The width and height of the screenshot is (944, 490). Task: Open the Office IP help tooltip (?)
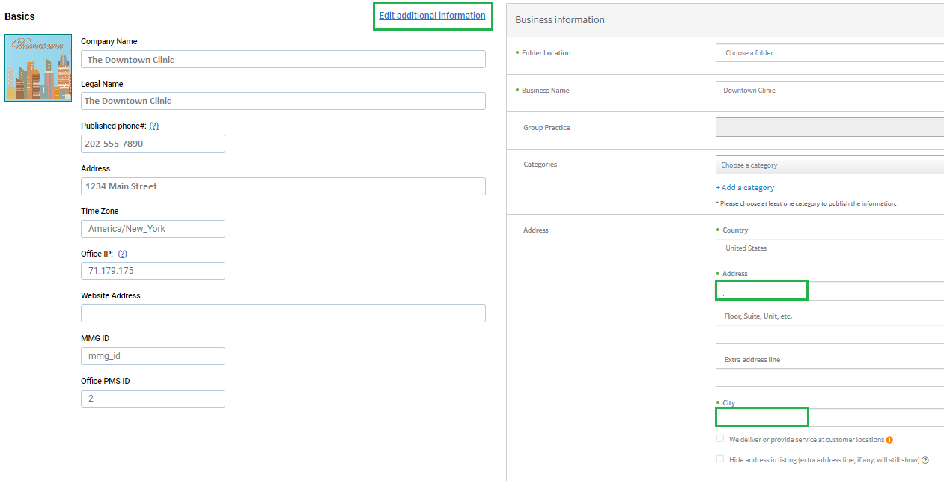click(122, 254)
